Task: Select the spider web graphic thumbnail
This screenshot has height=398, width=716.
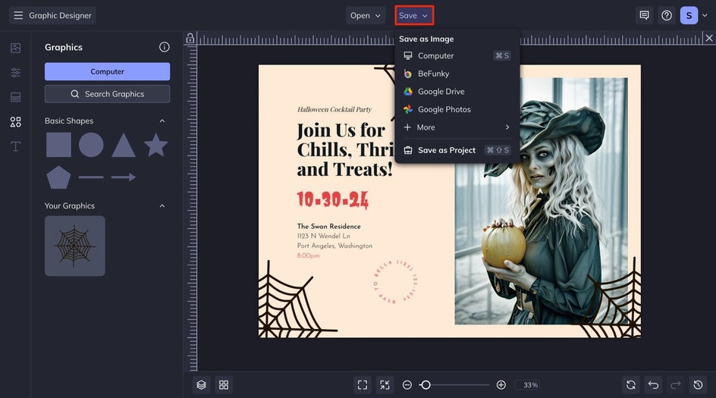Action: tap(75, 246)
